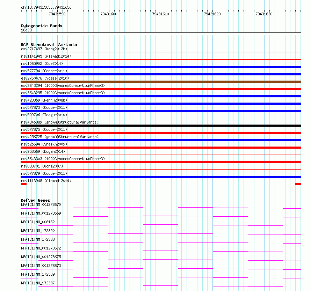The image size is (311, 291).
Task: Click ruler tick label 79431600
Action: point(109,14)
